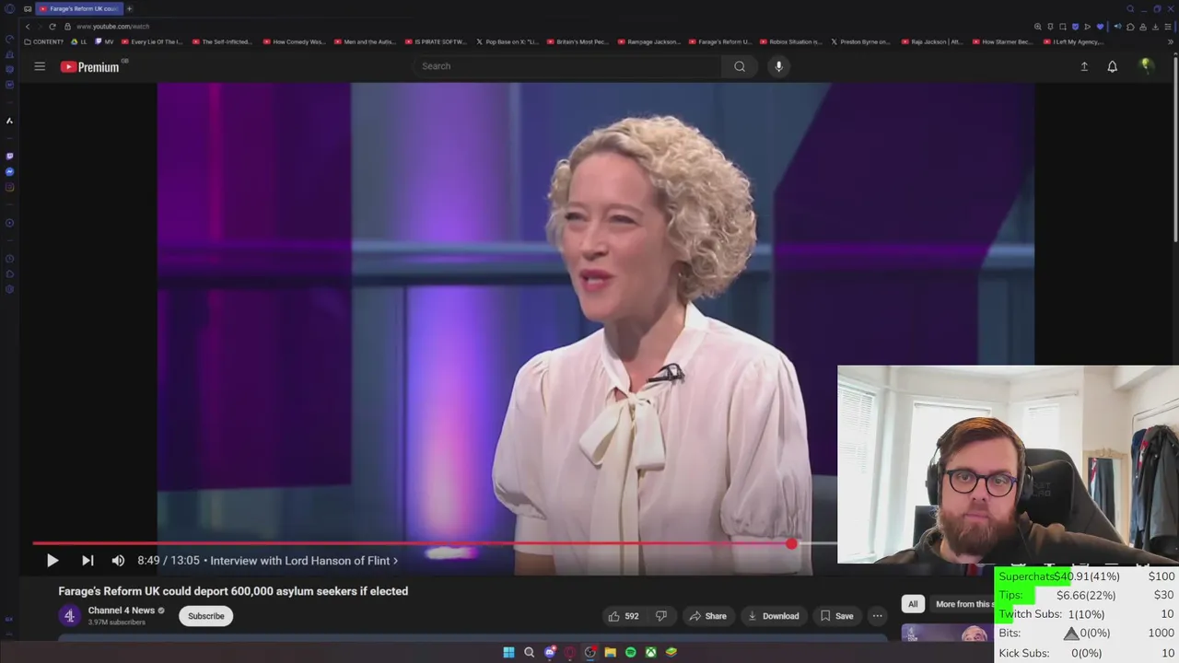The height and width of the screenshot is (663, 1179).
Task: Open "IS PIRATE SOFTW..." bookmark
Action: (x=436, y=41)
